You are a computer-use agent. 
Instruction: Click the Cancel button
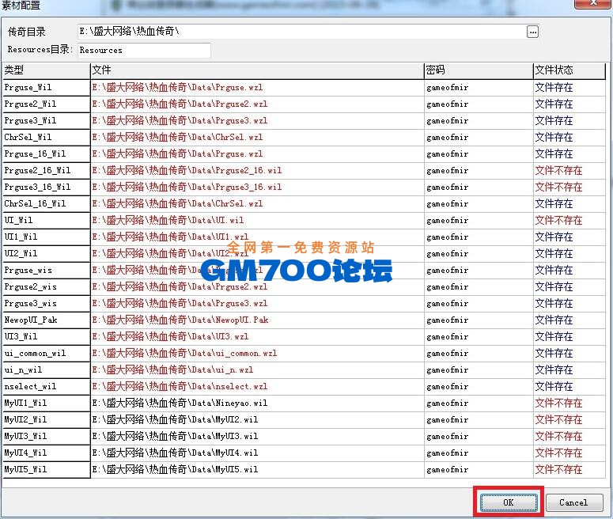coord(573,502)
